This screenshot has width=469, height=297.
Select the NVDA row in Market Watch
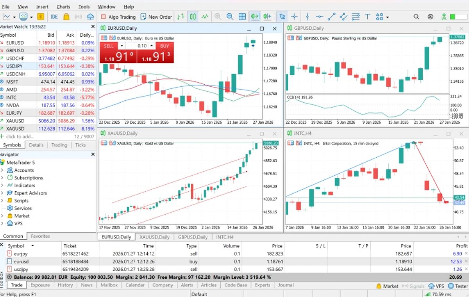coord(48,105)
